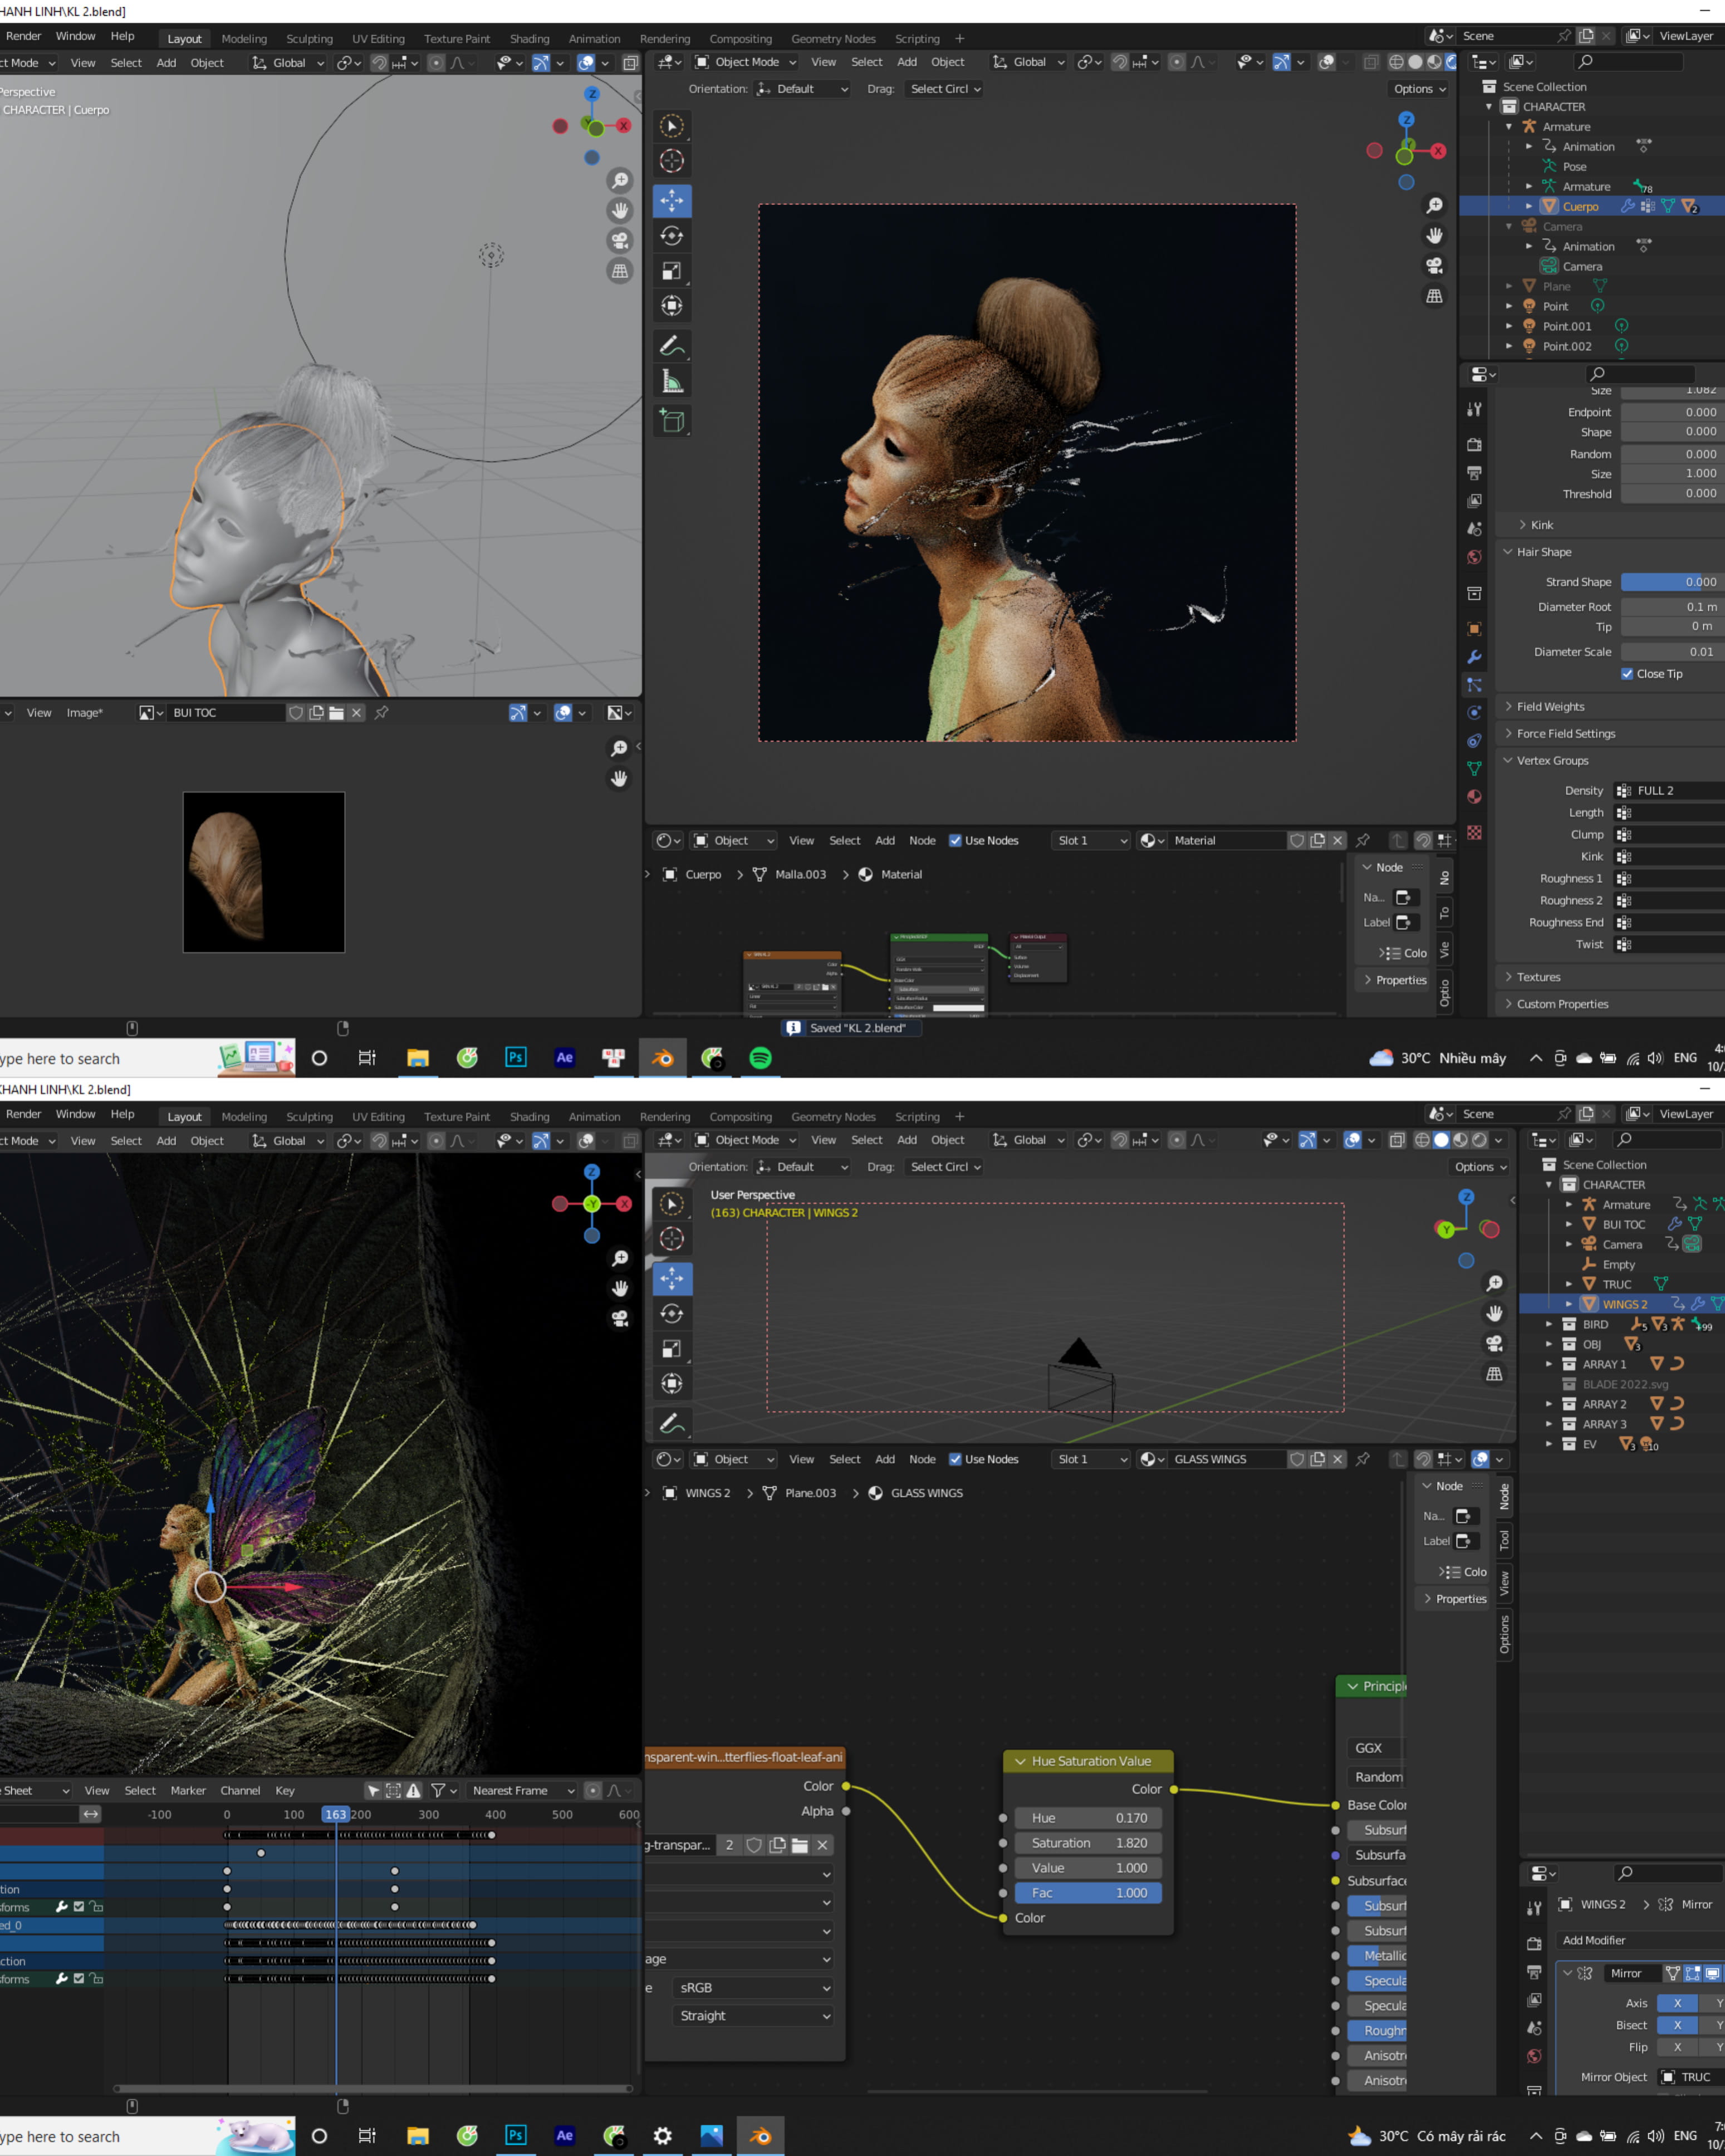Screen dimensions: 1725x2156
Task: Select the Scale tool in bottom Blender window
Action: pos(672,1348)
